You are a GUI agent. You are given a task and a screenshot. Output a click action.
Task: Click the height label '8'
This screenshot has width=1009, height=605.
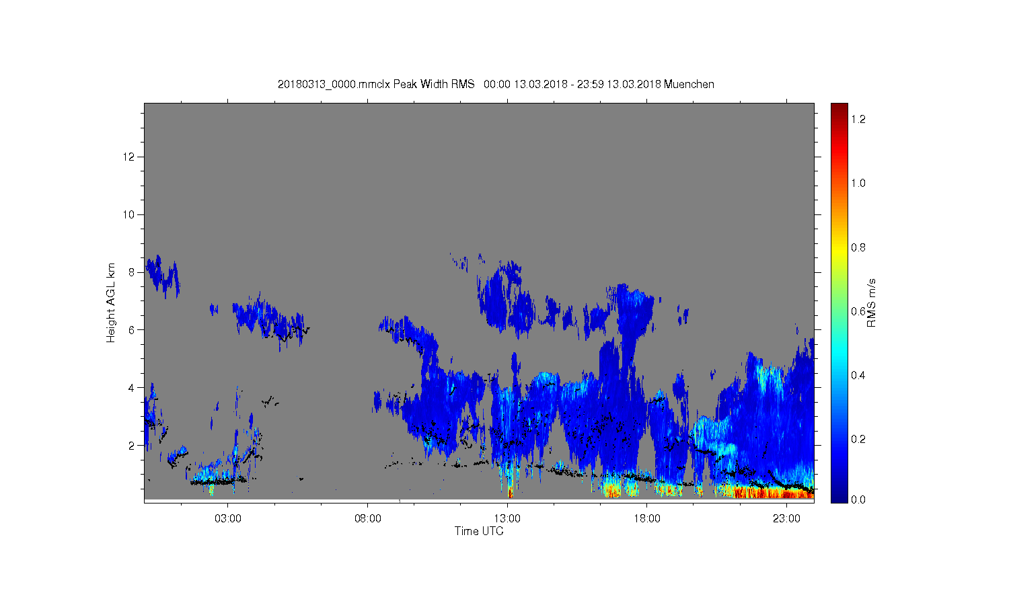point(133,272)
